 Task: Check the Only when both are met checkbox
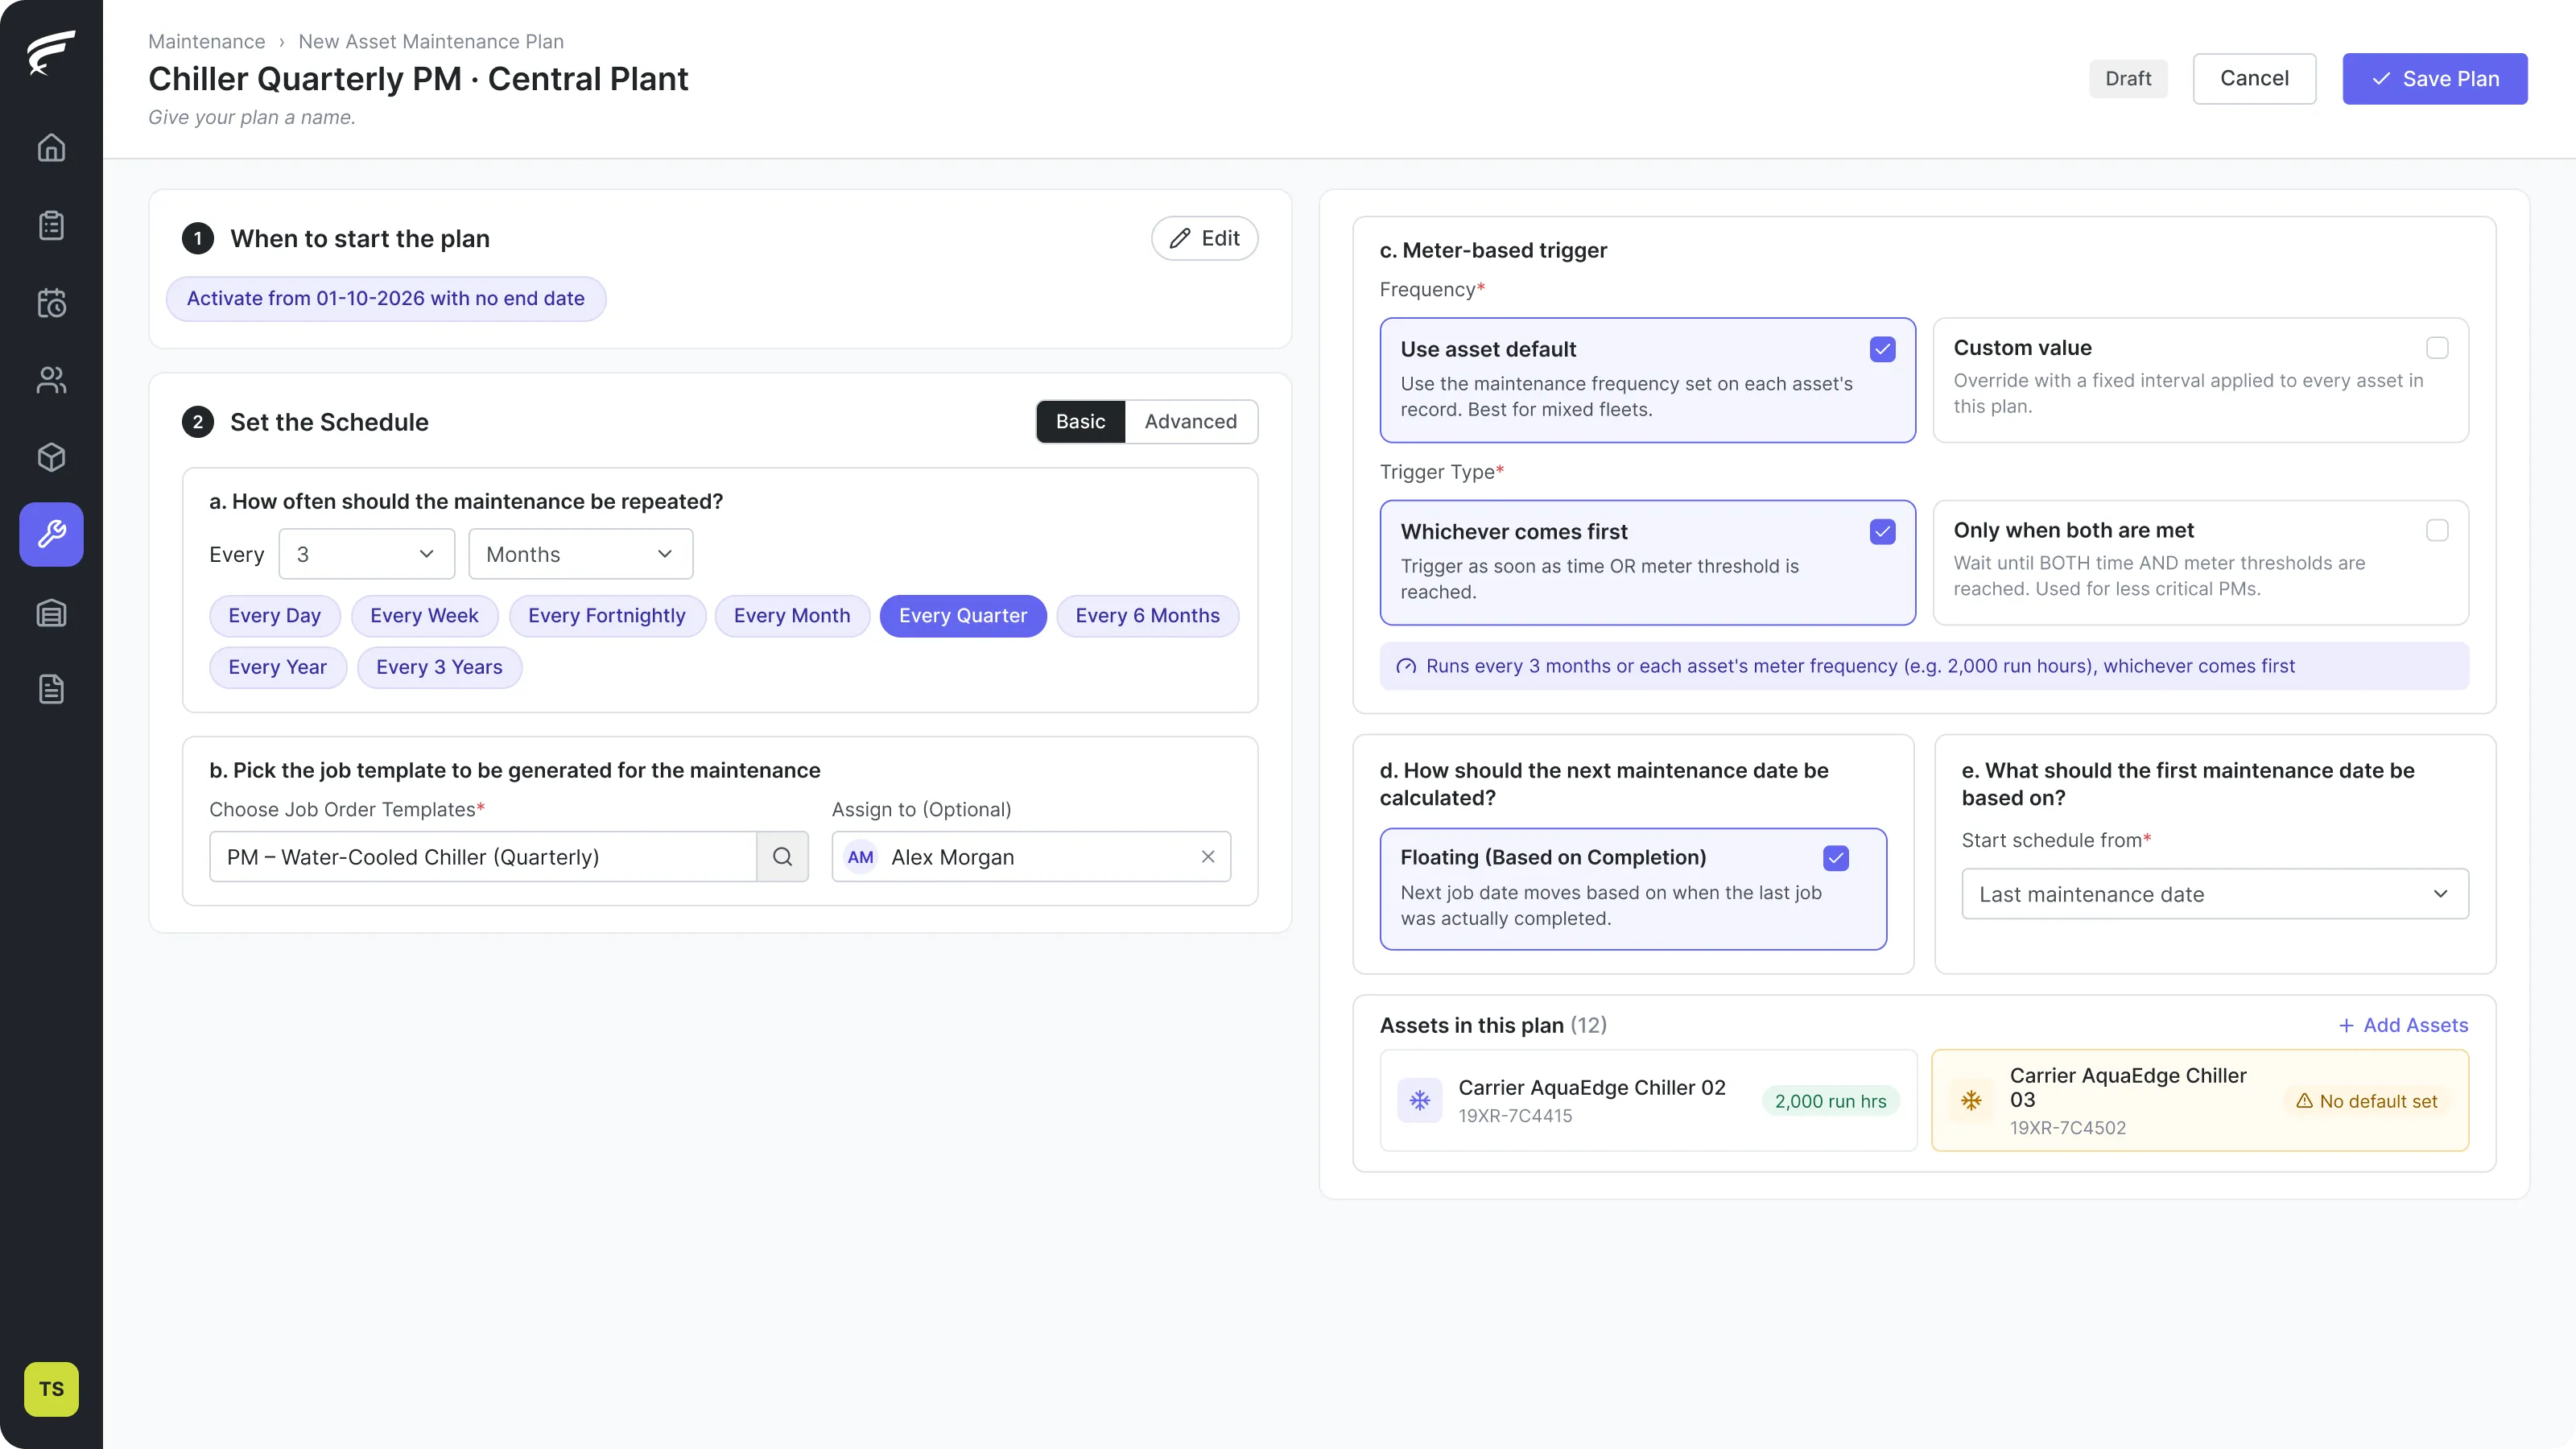[x=2437, y=530]
